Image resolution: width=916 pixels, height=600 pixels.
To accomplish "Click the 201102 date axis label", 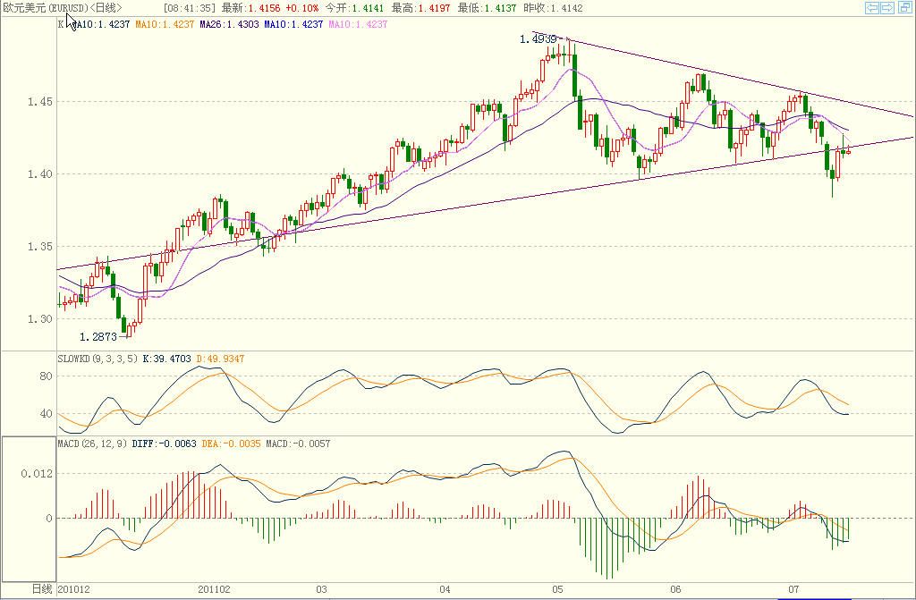I will [x=214, y=589].
